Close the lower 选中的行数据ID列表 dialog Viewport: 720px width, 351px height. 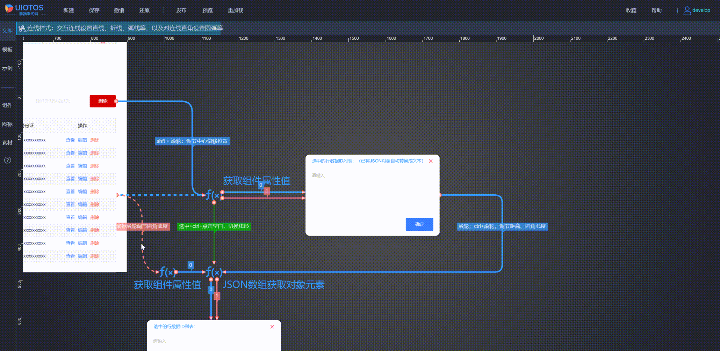click(272, 327)
